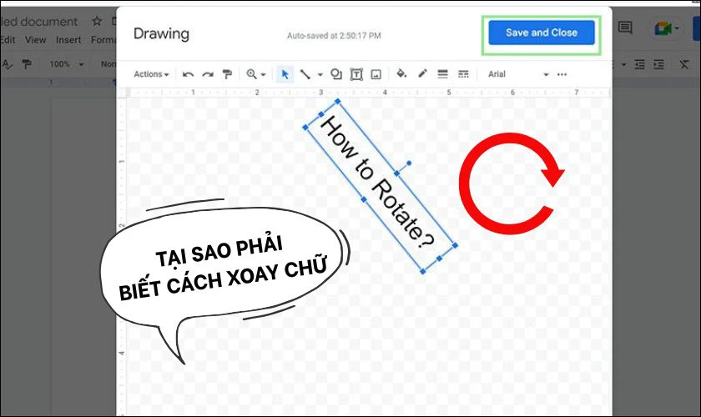The width and height of the screenshot is (701, 417).
Task: Open the Border dash options
Action: 464,74
